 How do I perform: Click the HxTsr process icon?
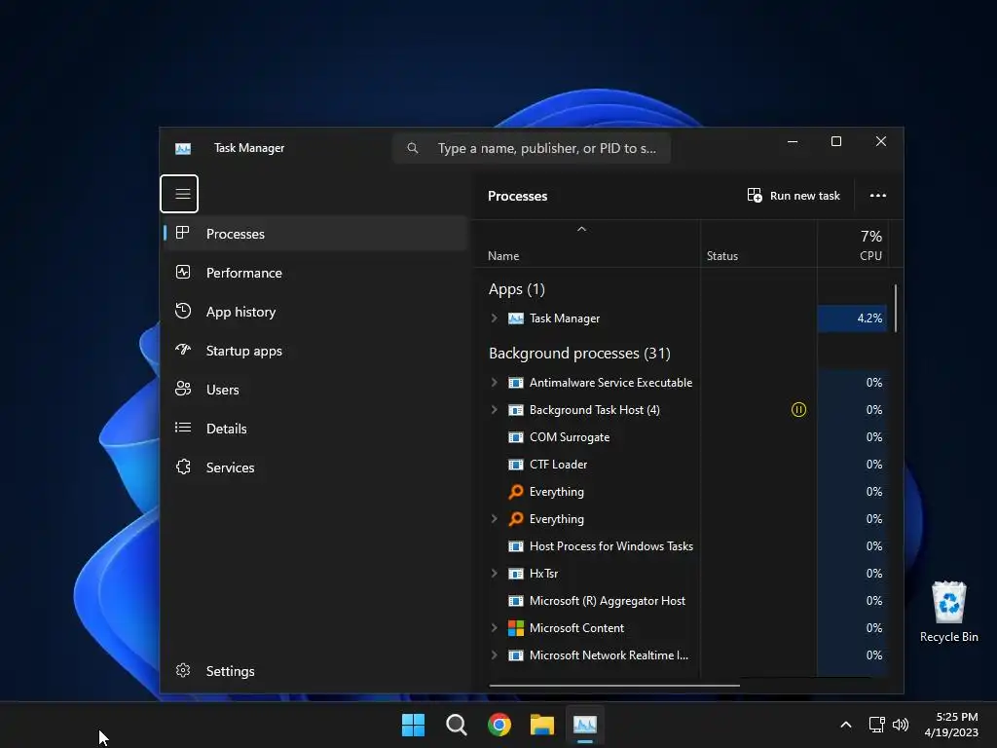pos(516,574)
